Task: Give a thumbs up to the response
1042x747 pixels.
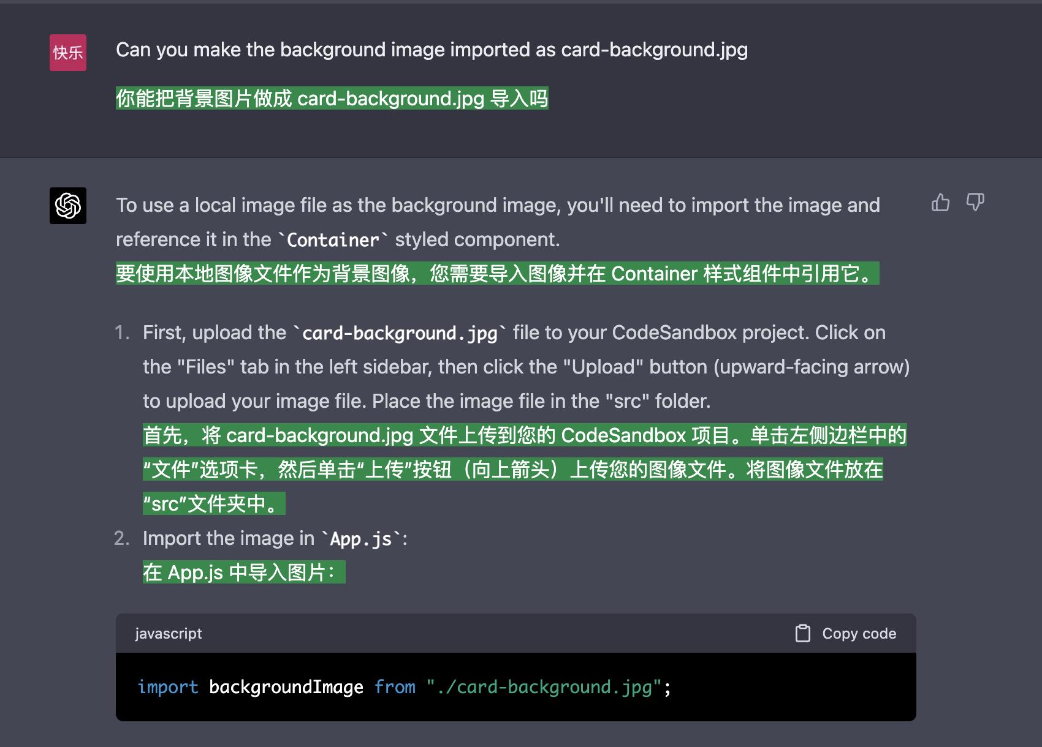Action: click(x=940, y=202)
